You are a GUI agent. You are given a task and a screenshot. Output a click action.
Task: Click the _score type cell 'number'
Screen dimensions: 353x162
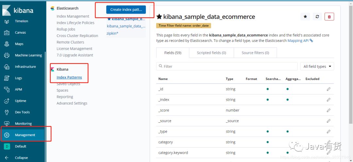(233, 110)
